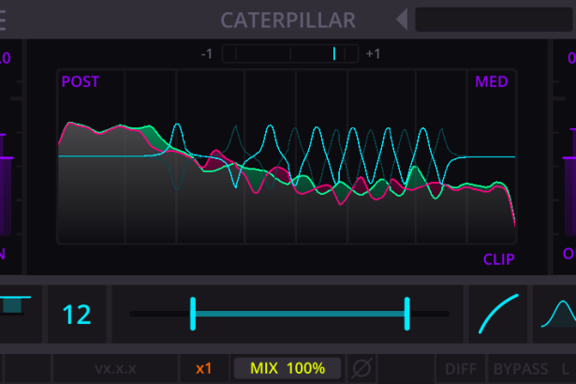
Task: Click the left handle of the frequency range slider
Action: [193, 314]
